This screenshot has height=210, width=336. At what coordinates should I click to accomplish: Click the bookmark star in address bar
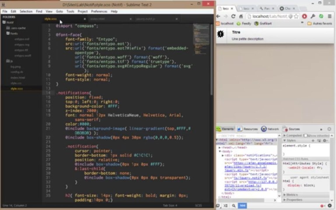pyautogui.click(x=296, y=16)
